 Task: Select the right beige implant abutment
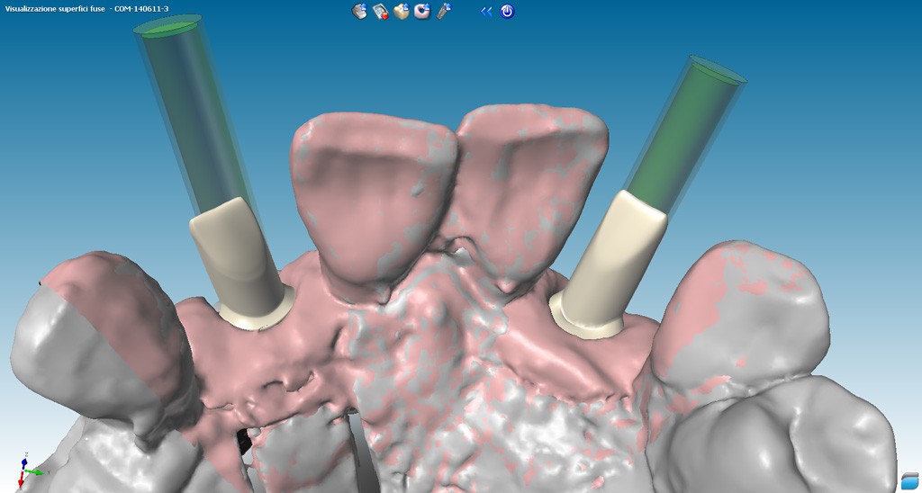tap(609, 264)
